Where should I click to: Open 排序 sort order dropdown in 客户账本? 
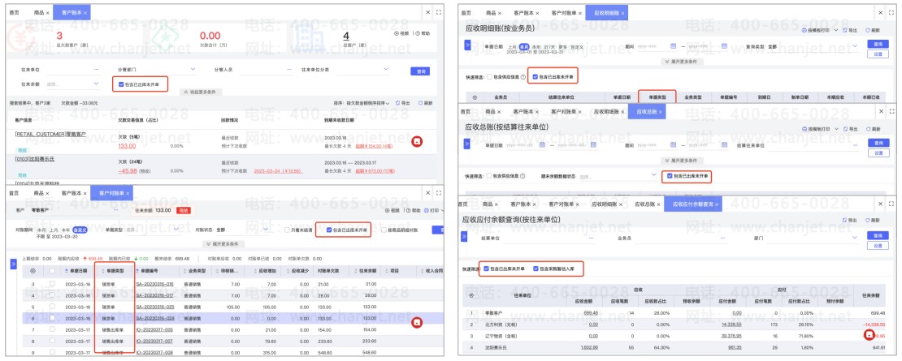click(362, 103)
